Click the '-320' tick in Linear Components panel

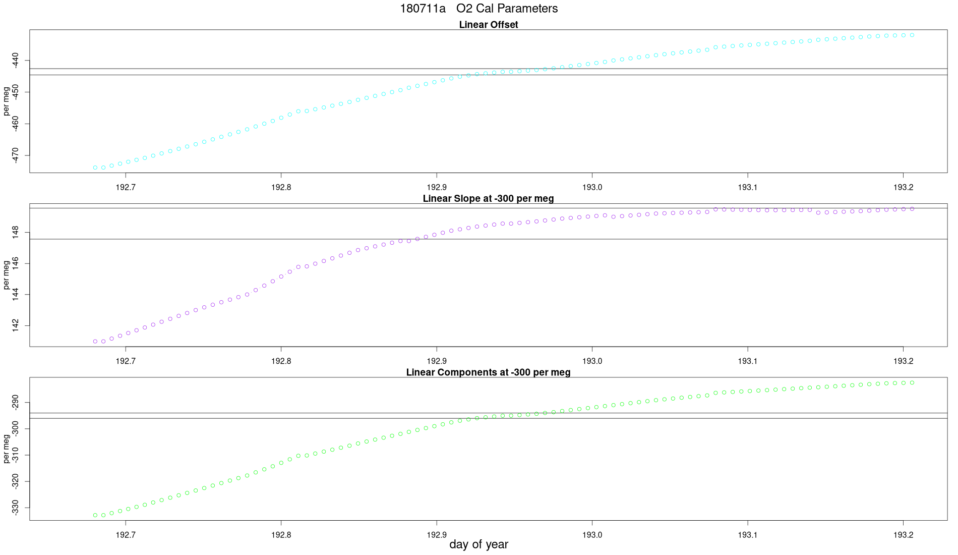tap(15, 481)
